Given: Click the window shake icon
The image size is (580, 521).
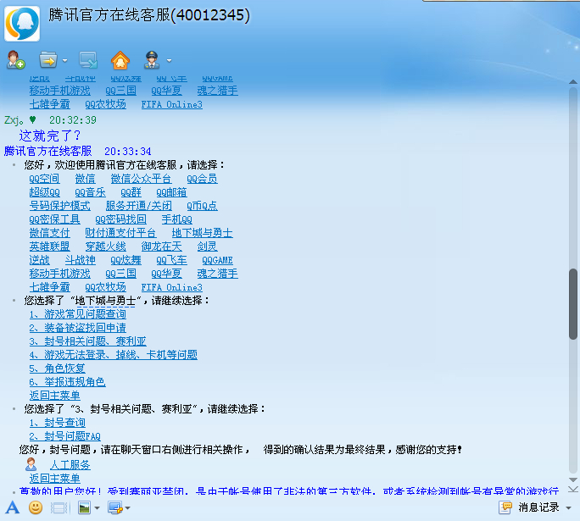Looking at the screenshot, I should [x=59, y=507].
